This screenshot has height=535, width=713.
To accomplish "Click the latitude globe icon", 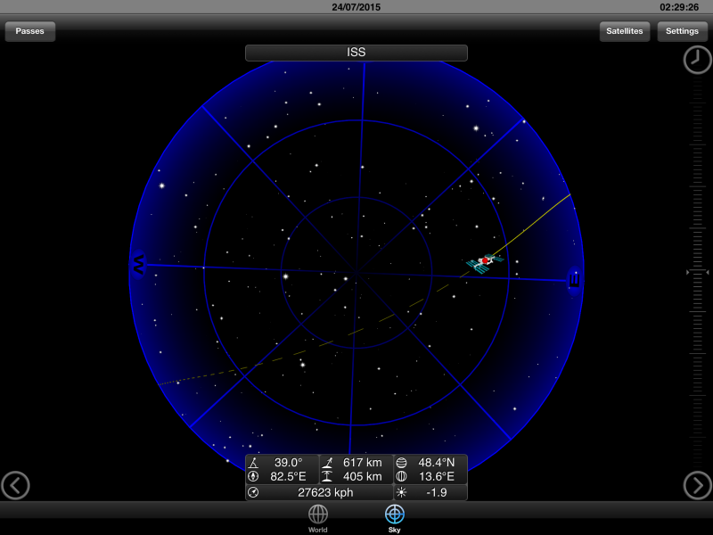I will [401, 463].
